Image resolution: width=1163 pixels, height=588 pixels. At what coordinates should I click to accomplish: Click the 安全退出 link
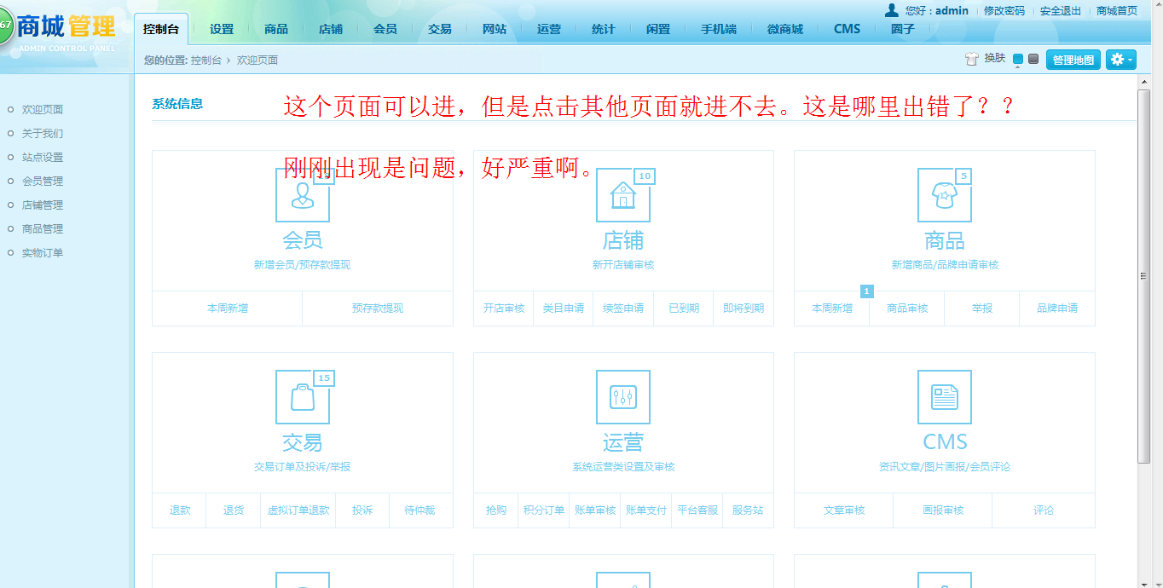click(x=1061, y=11)
